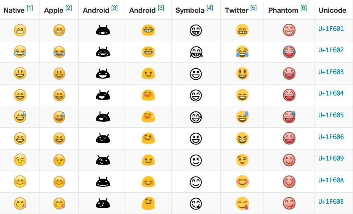Click the Apple grinning emoji for U+1F601
Viewport: 353px width, 214px height.
pos(59,30)
